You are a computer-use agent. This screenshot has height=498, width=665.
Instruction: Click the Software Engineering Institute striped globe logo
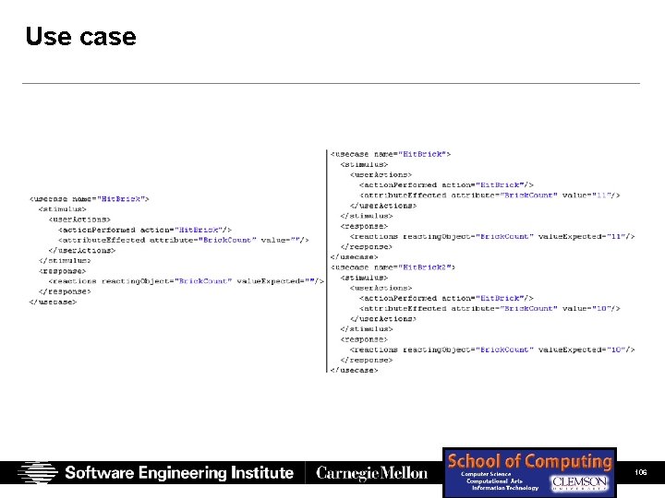click(37, 472)
